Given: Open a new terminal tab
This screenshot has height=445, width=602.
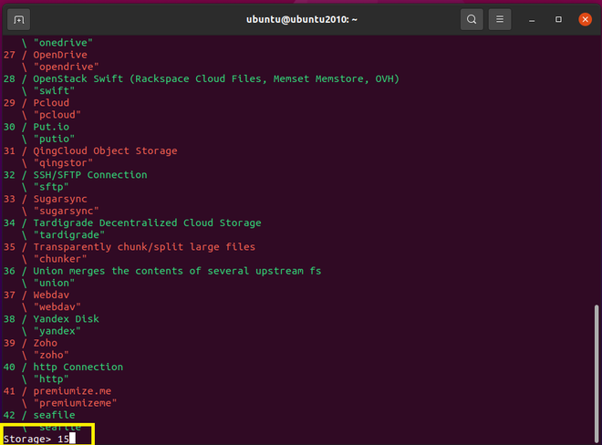Looking at the screenshot, I should tap(20, 19).
